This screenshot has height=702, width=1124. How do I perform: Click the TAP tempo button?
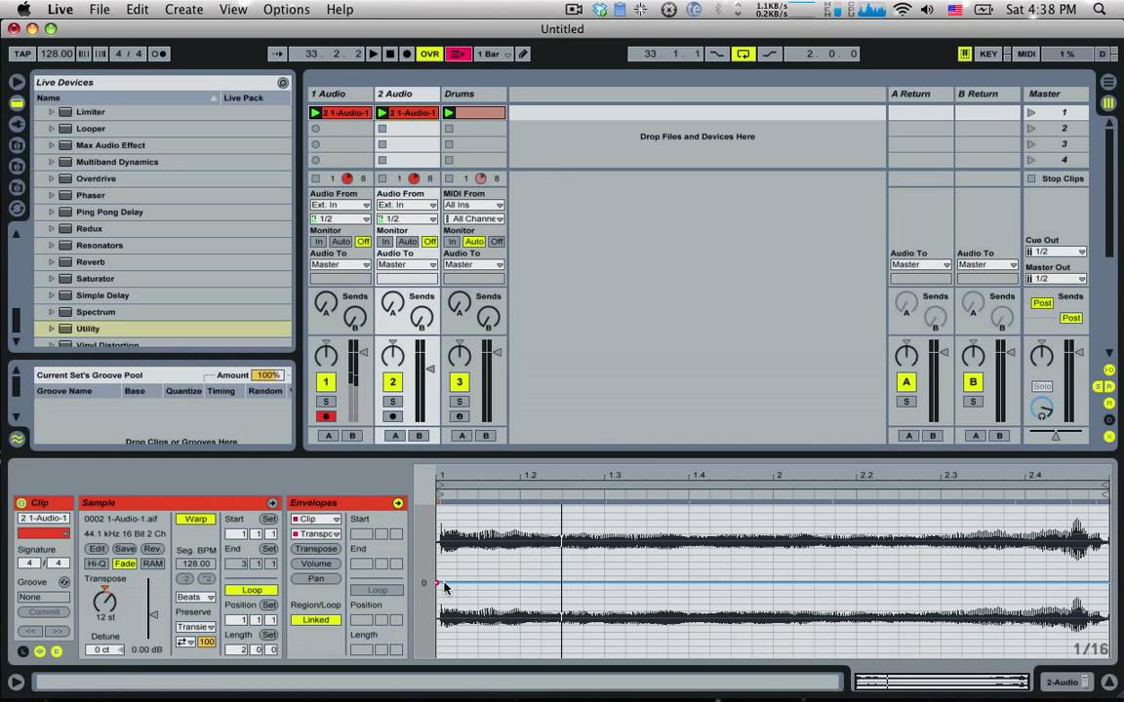[x=22, y=54]
